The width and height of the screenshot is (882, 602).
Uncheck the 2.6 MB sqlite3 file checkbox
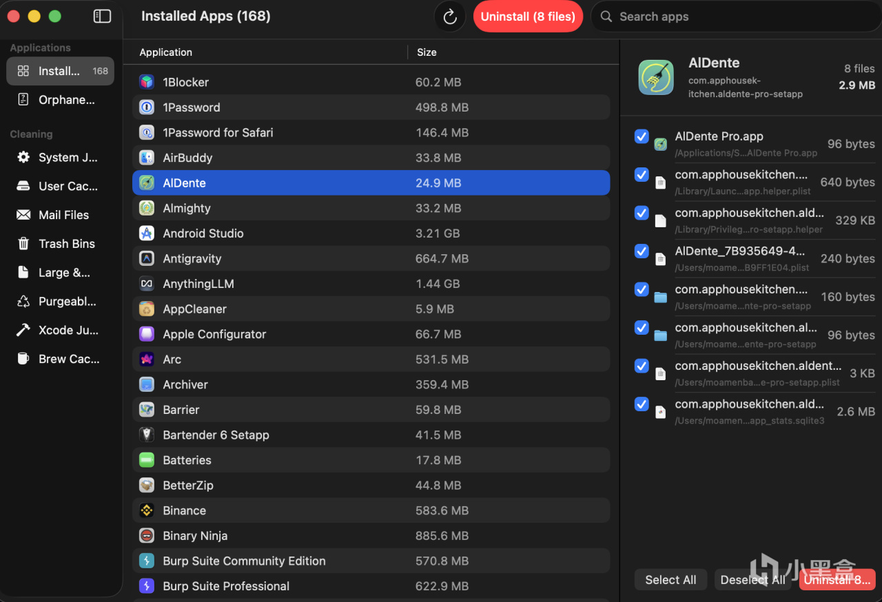[x=642, y=404]
